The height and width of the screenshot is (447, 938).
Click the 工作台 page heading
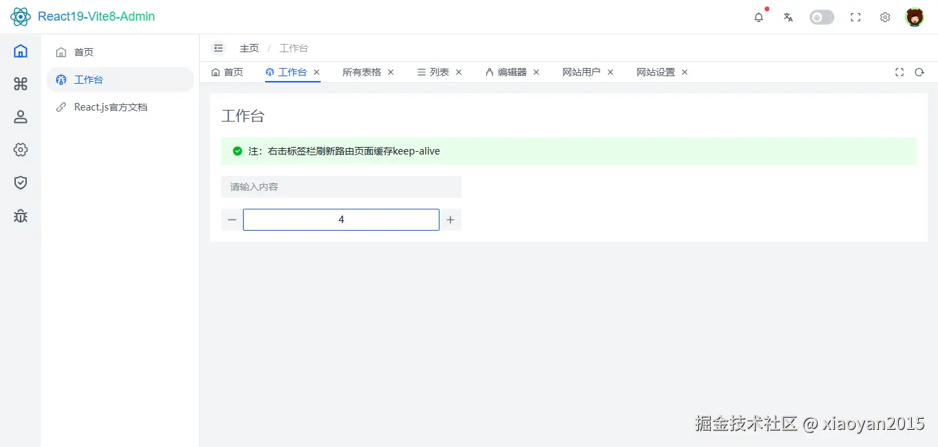pos(243,116)
